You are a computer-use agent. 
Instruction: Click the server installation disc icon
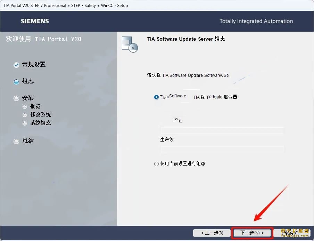point(130,44)
